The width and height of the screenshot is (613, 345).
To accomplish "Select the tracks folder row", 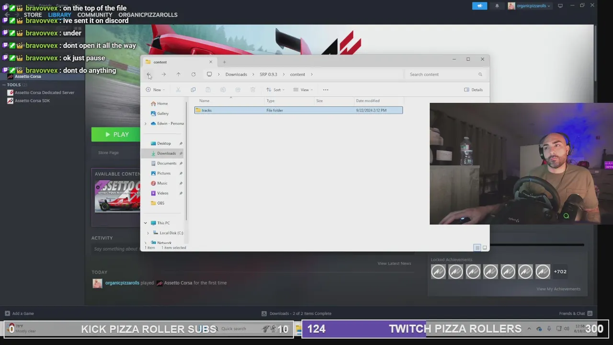I will [298, 110].
